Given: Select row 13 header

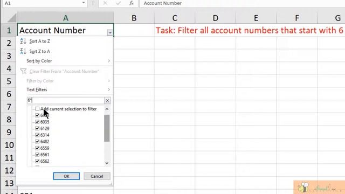Looking at the screenshot, I should (9, 183).
